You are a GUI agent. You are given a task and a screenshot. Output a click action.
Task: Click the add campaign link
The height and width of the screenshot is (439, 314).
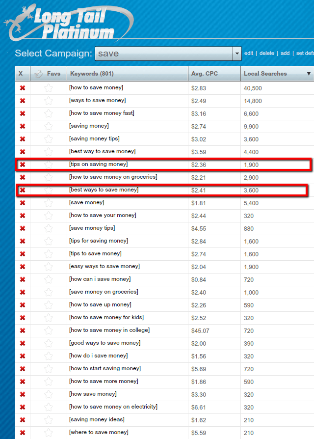285,53
